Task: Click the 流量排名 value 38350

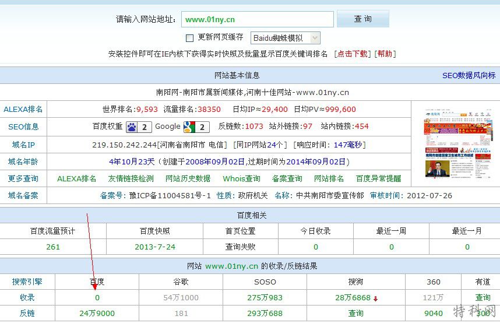Action: coord(209,109)
